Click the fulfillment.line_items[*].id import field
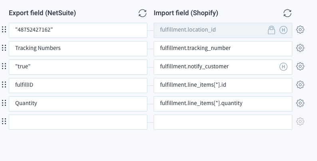This screenshot has height=161, width=317. pos(223,85)
